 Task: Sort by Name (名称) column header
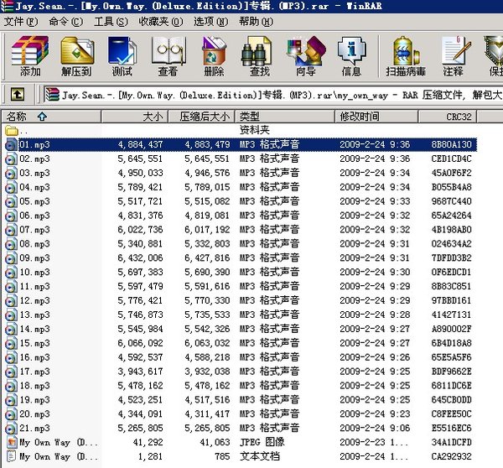(51, 117)
